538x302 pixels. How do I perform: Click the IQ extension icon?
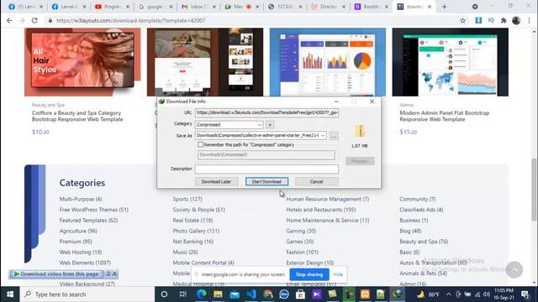pos(491,20)
